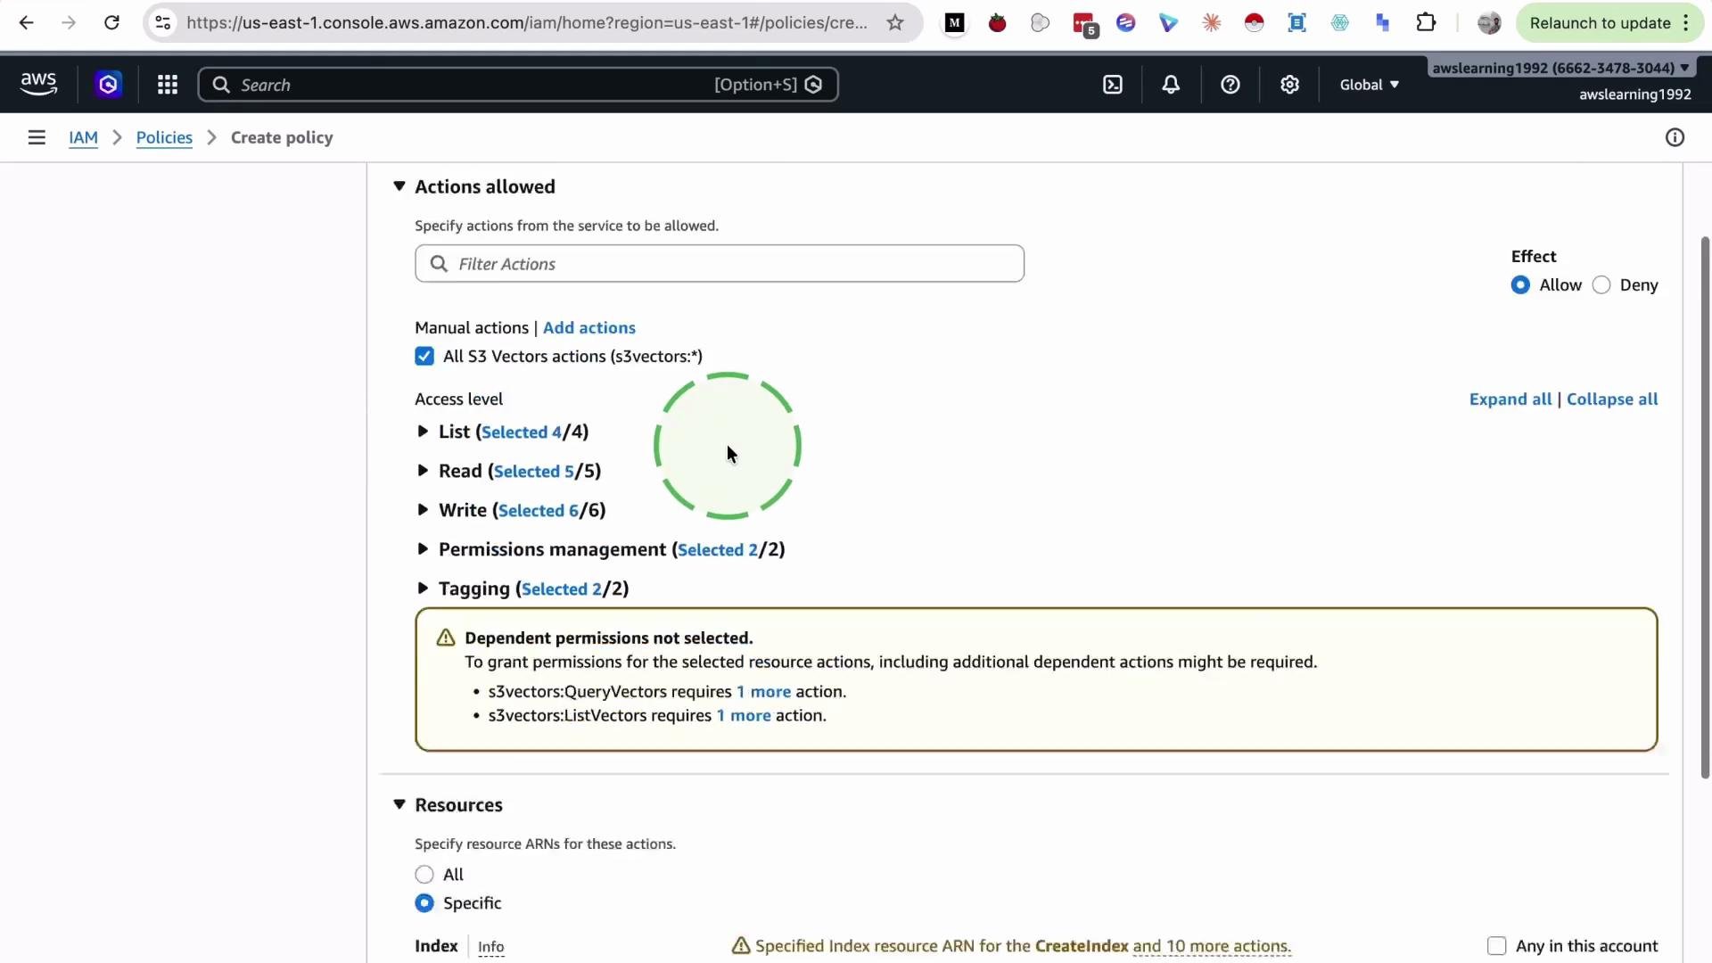
Task: Click the AWS logo home icon
Action: [x=38, y=85]
